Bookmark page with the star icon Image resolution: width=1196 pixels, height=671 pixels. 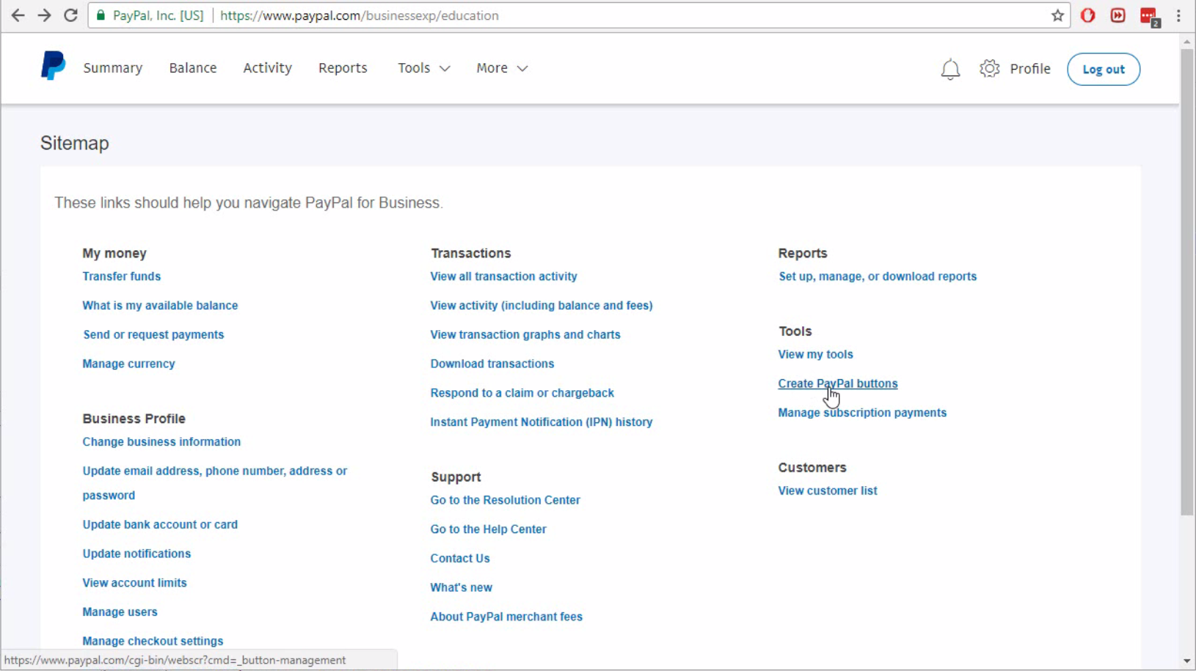(x=1057, y=15)
